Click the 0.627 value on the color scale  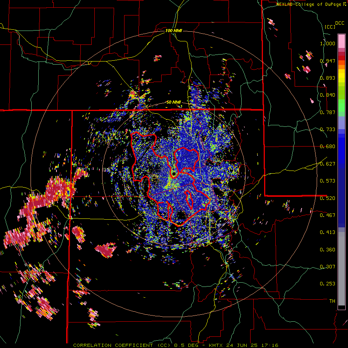[328, 164]
